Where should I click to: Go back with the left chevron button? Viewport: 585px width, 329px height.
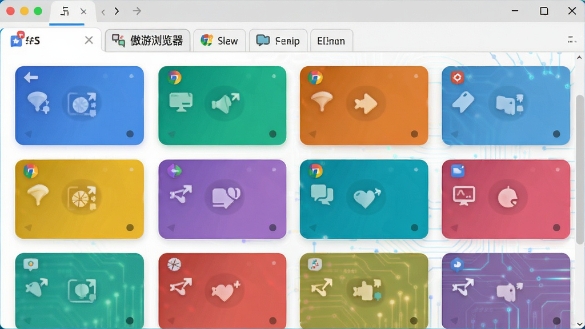tap(103, 11)
